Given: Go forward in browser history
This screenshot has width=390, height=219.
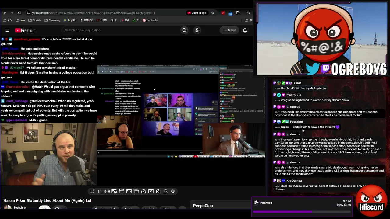Looking at the screenshot, I should 12,13.
